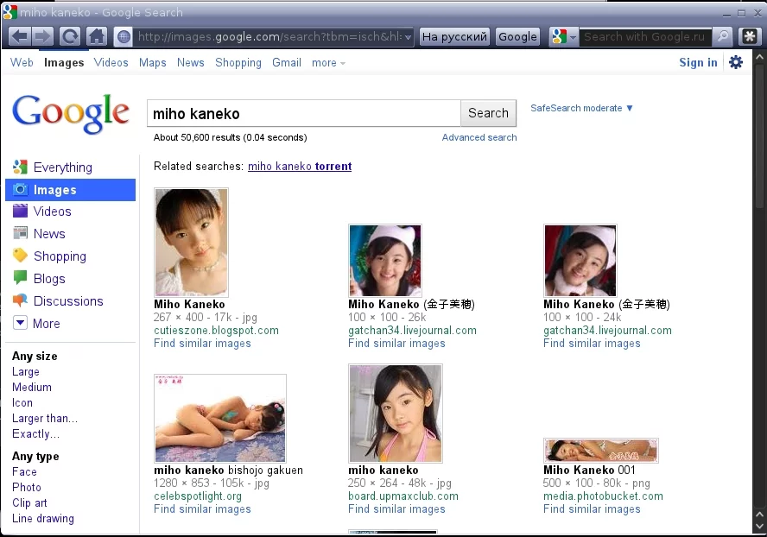The image size is (767, 537).
Task: Click the vertical scrollbar thumb
Action: [759, 136]
